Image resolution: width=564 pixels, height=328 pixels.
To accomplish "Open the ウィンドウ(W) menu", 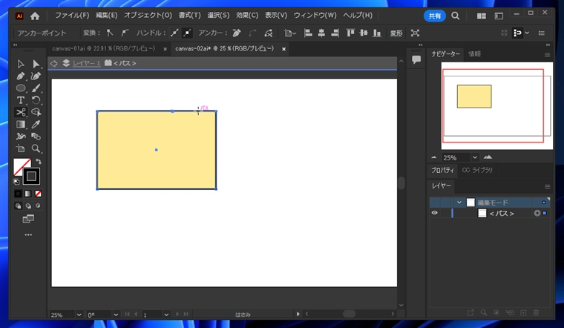I will click(315, 16).
